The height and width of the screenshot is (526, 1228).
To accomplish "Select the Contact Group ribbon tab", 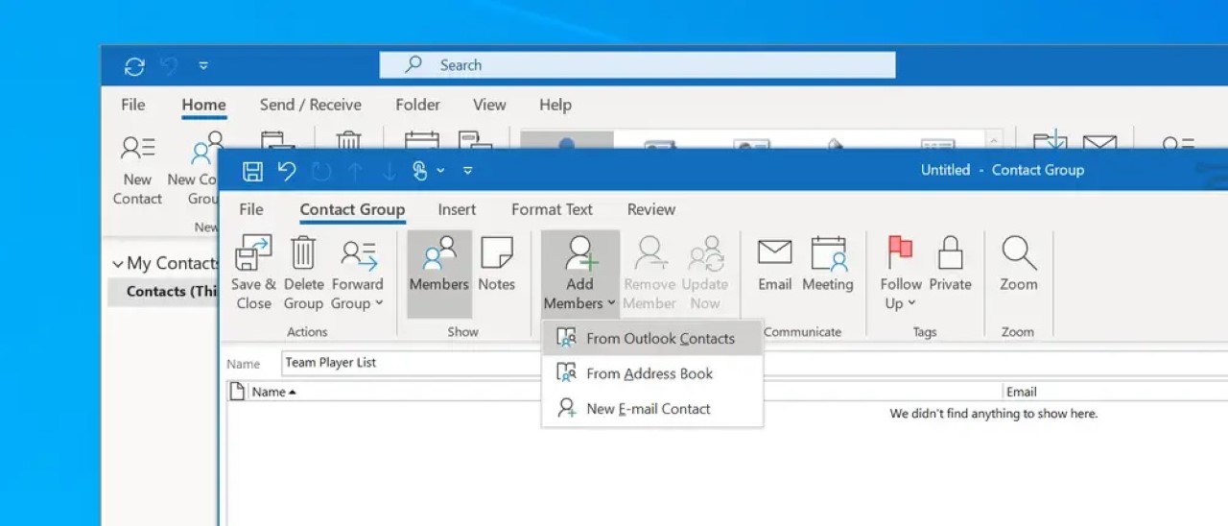I will 352,209.
